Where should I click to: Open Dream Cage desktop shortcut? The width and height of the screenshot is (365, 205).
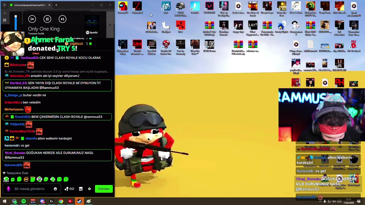(x=267, y=8)
